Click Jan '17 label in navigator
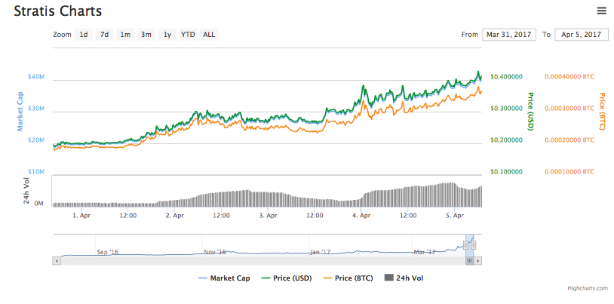 [x=321, y=252]
